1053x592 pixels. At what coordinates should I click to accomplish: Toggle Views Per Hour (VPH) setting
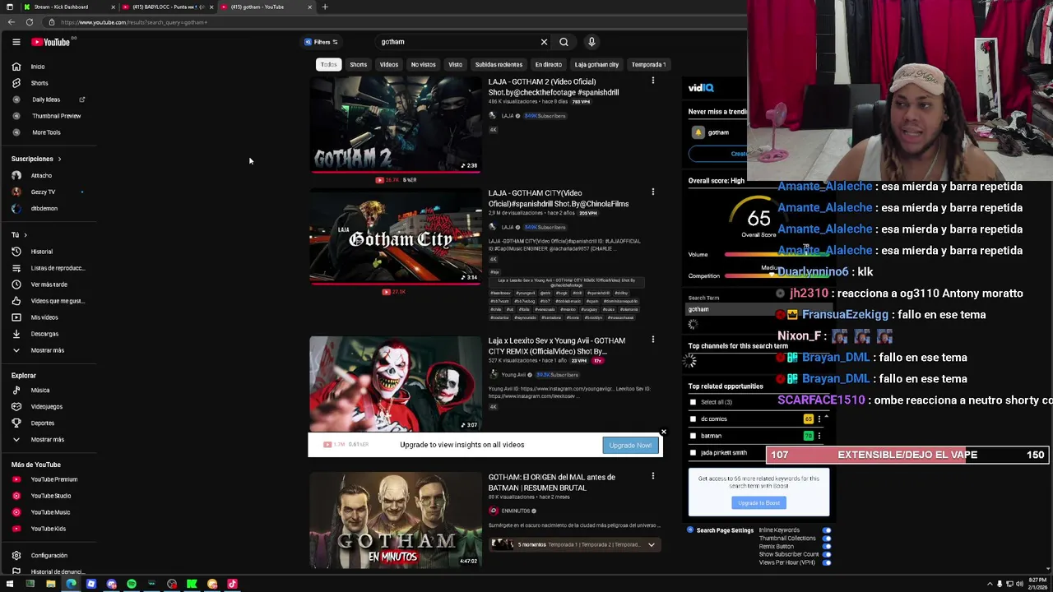(826, 562)
